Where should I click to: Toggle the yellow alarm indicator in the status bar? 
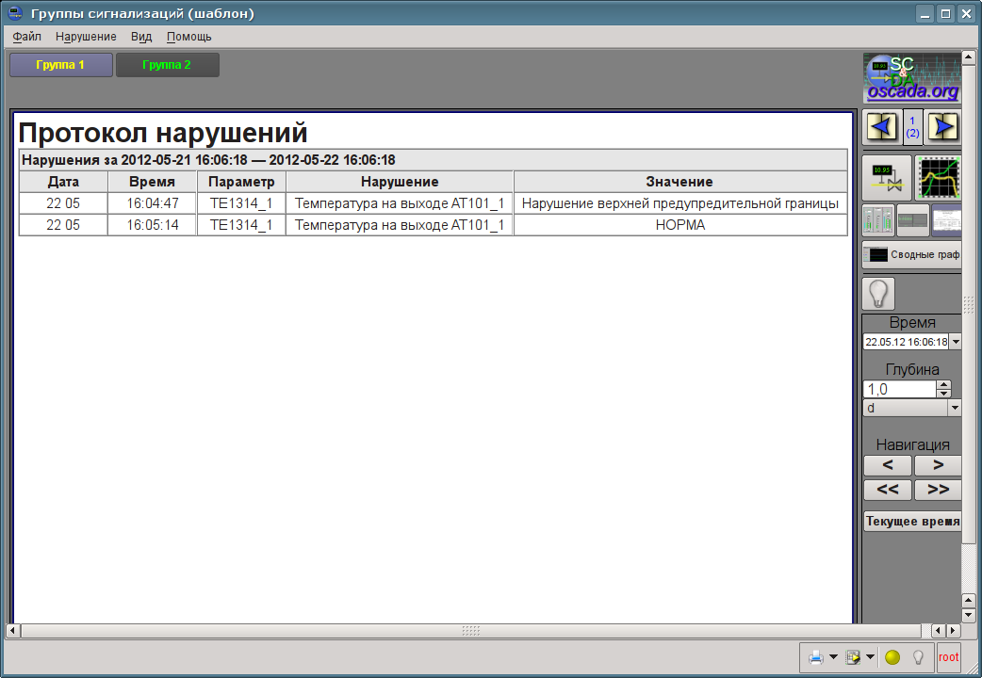tap(892, 657)
